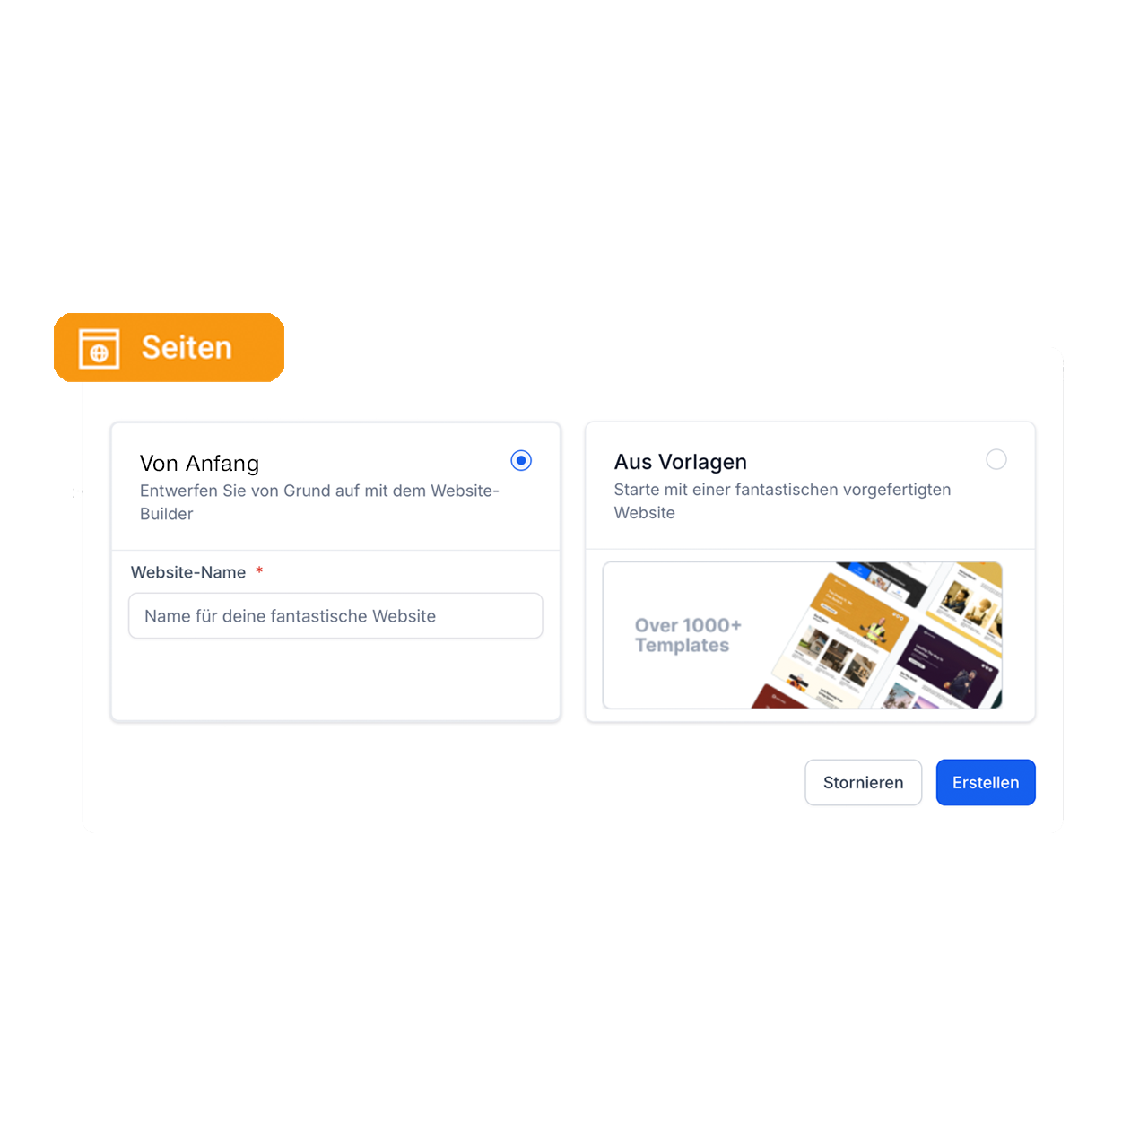Click the Von Anfang heading

[x=199, y=464]
